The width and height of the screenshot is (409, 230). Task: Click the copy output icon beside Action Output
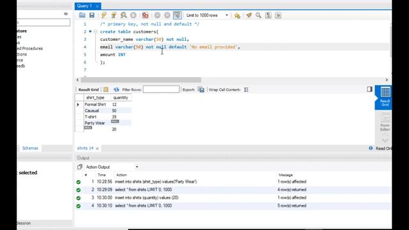[80, 167]
